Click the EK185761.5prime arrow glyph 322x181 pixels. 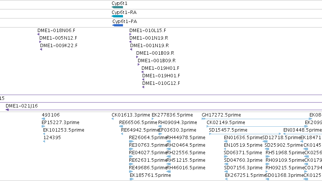pos(132,179)
